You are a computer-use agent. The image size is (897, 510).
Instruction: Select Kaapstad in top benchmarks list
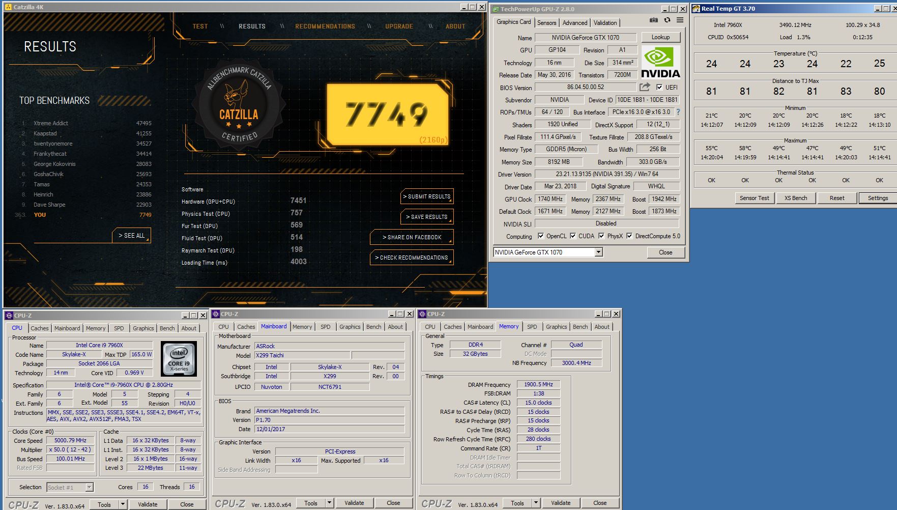click(x=86, y=133)
